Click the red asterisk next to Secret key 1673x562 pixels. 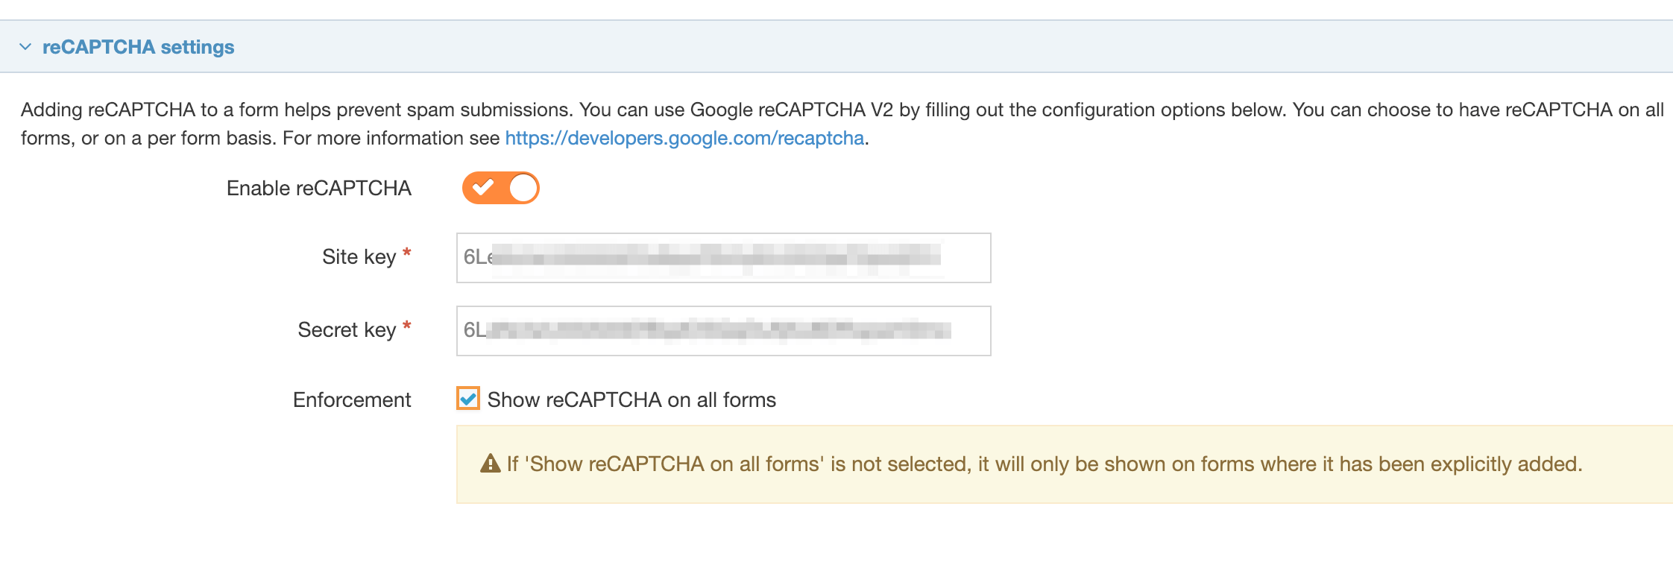tap(407, 326)
